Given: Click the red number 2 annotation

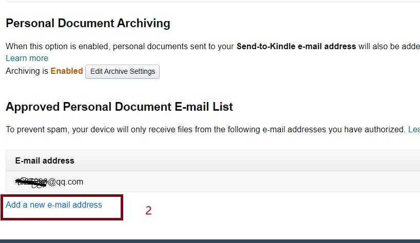Looking at the screenshot, I should [x=148, y=210].
